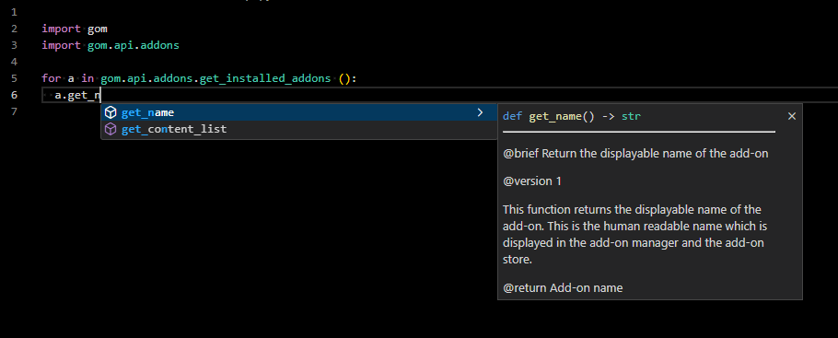Click line number 2 in the gutter
The width and height of the screenshot is (838, 338).
click(x=14, y=29)
